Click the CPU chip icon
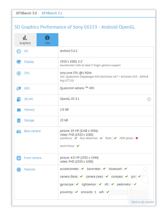168x213 pixels. coord(19,73)
